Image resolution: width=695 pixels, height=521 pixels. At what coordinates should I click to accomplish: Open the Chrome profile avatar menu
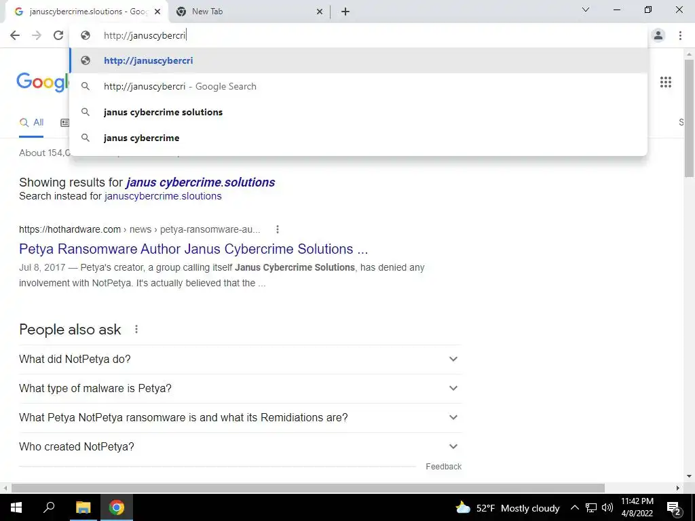(x=658, y=35)
